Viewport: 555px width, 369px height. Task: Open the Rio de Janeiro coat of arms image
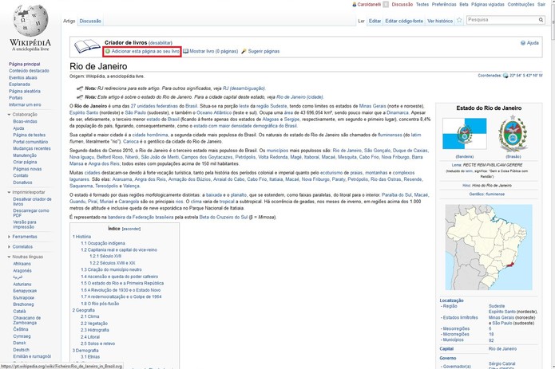pos(513,134)
